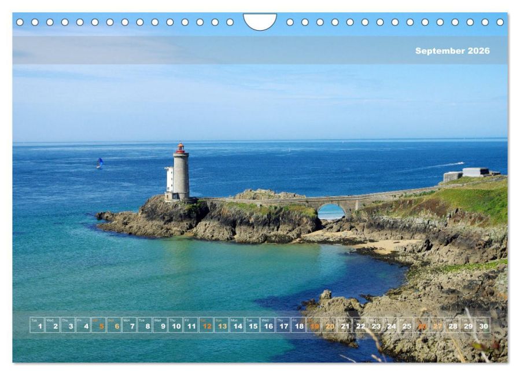Select Sunday 20 on the date strip

[x=329, y=325]
